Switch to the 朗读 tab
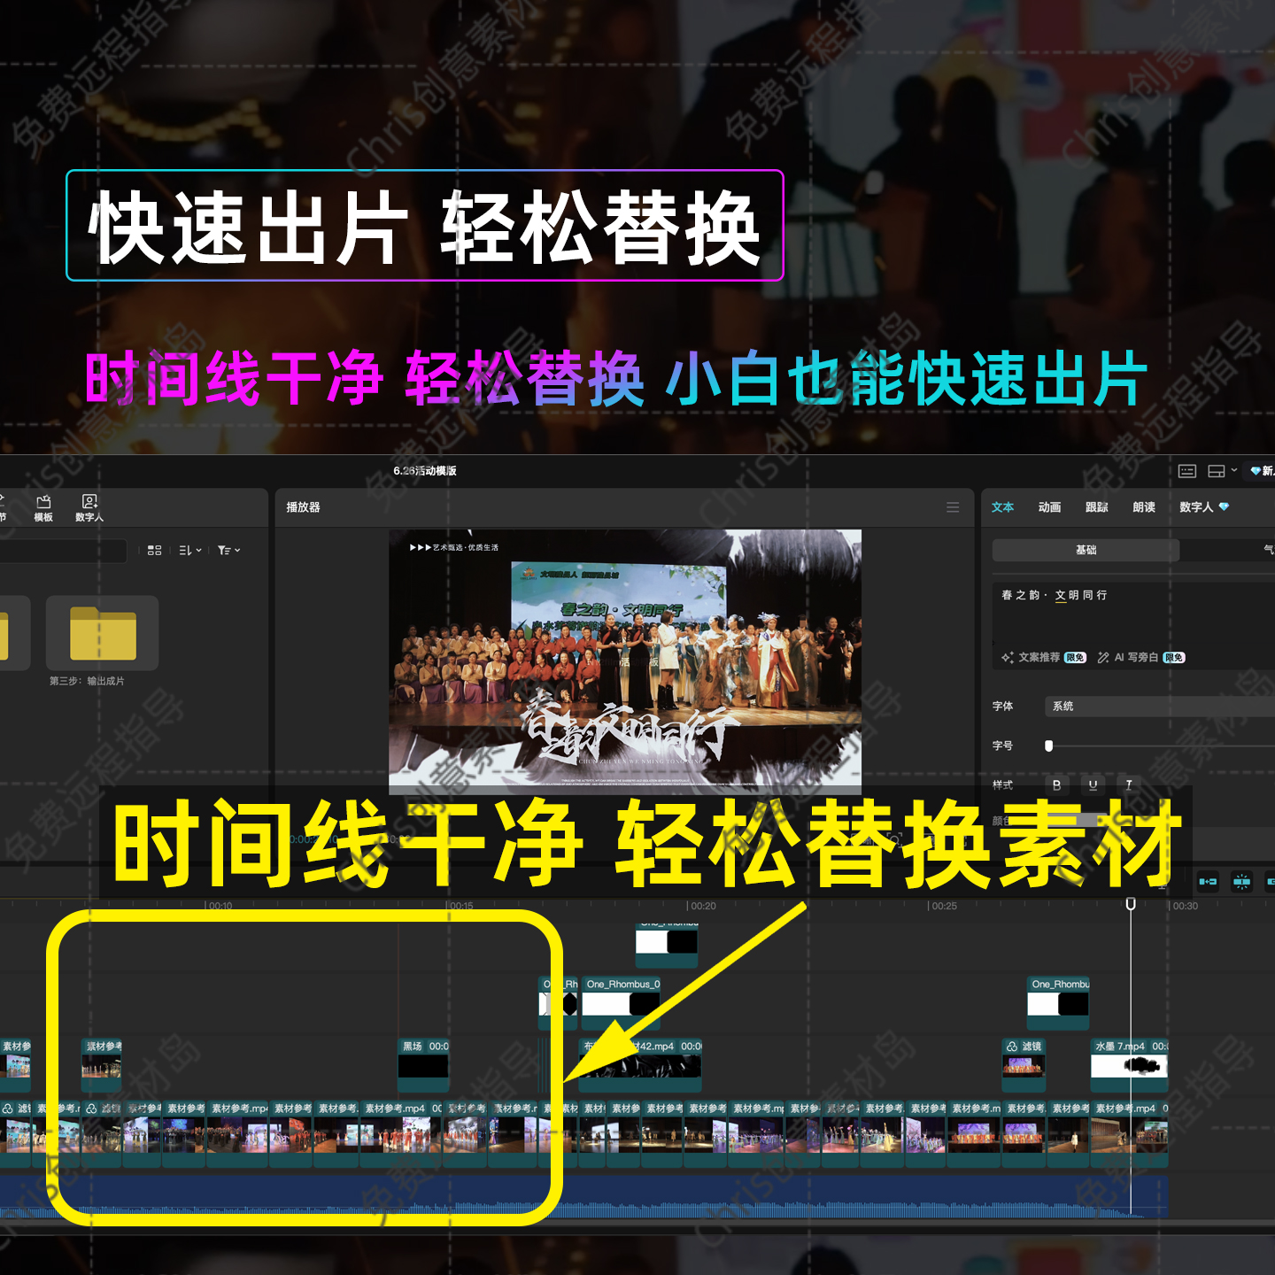The height and width of the screenshot is (1275, 1275). (x=1144, y=507)
